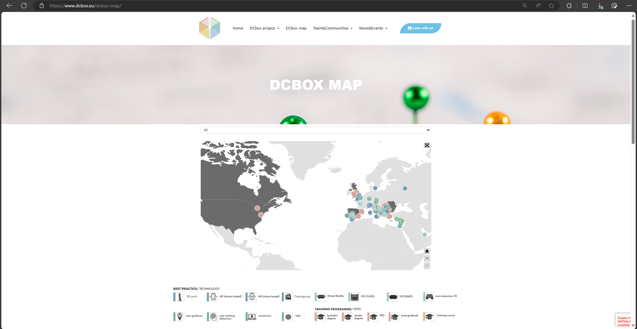Start Read aloud from address bar
Screen dimensions: 637x329
click(538, 6)
